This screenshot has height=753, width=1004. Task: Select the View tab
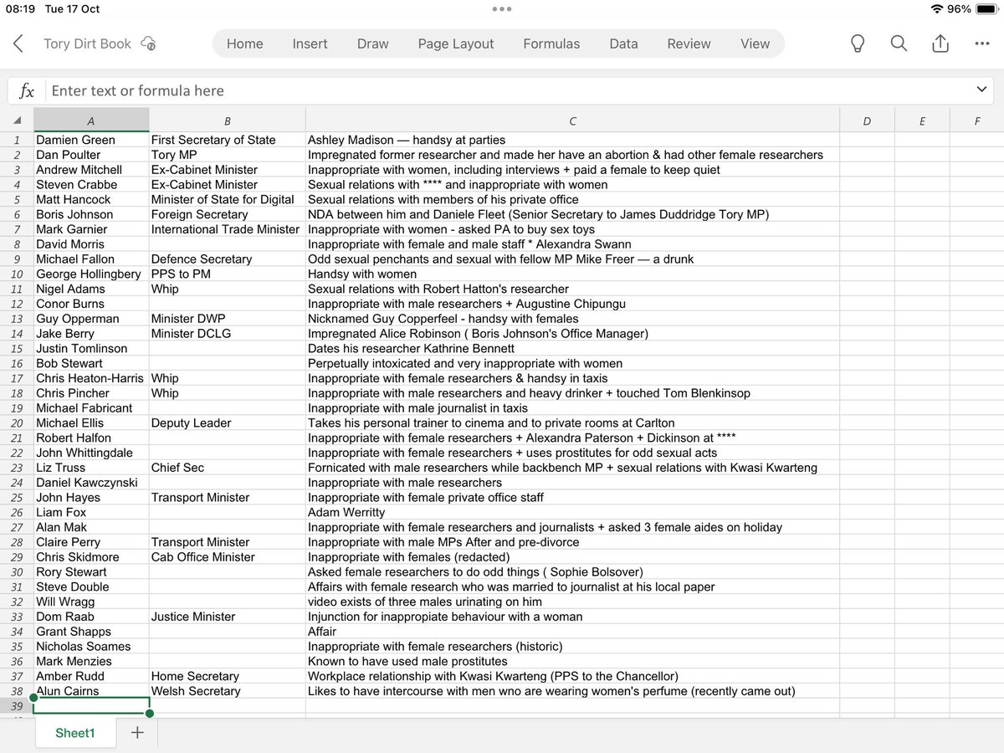click(x=755, y=43)
